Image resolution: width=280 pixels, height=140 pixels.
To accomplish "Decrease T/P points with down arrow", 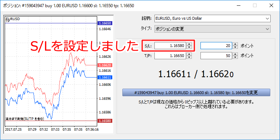I will (x=235, y=57).
